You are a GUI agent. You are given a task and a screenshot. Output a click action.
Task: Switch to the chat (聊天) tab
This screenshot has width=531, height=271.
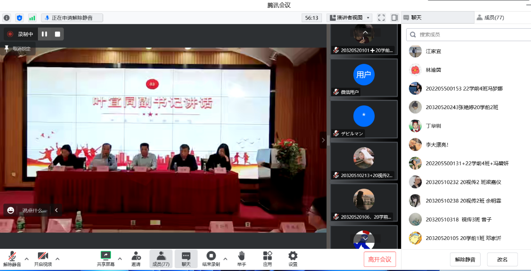[412, 18]
